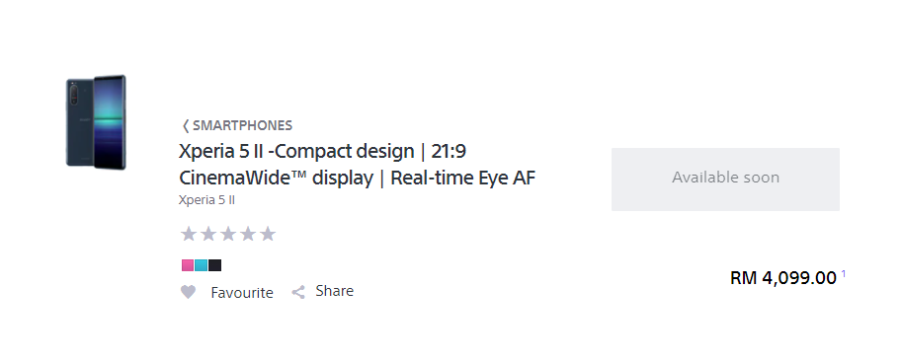901x359 pixels.
Task: Select the third rating star
Action: pos(228,234)
